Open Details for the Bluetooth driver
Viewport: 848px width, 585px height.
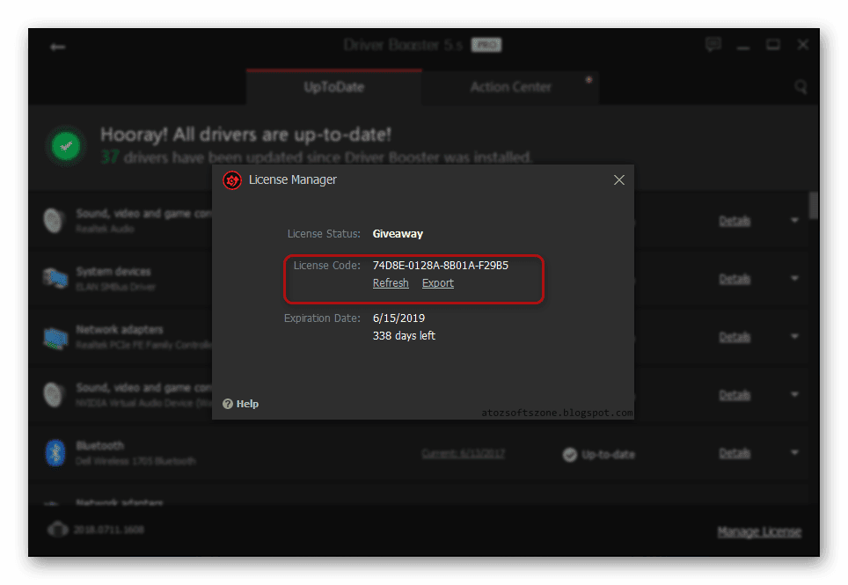[734, 453]
